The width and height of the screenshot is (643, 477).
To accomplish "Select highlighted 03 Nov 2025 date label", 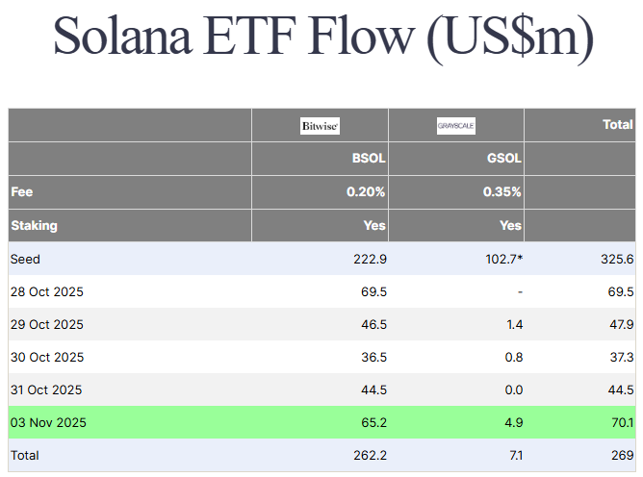I will pos(47,422).
